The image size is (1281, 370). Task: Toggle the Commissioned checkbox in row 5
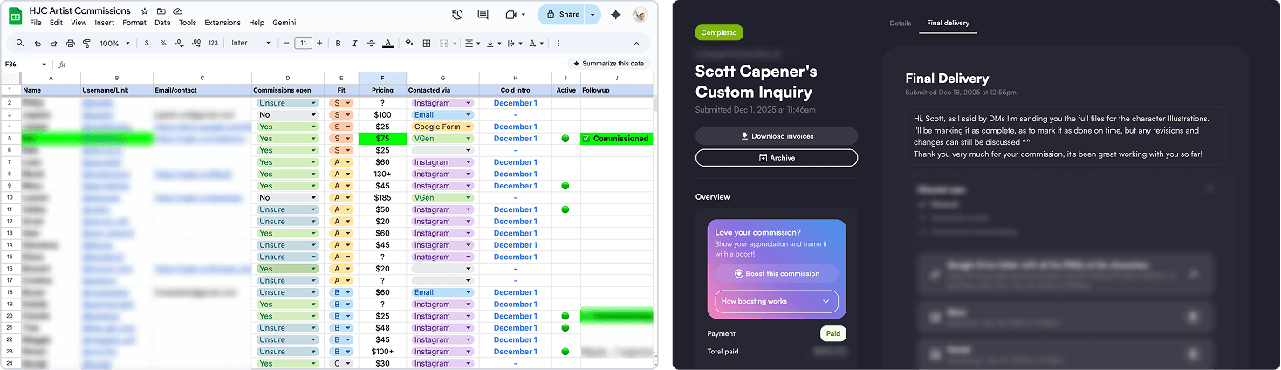click(586, 139)
